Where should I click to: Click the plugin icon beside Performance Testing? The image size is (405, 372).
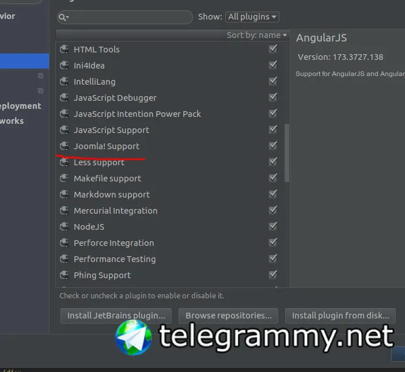pos(64,259)
